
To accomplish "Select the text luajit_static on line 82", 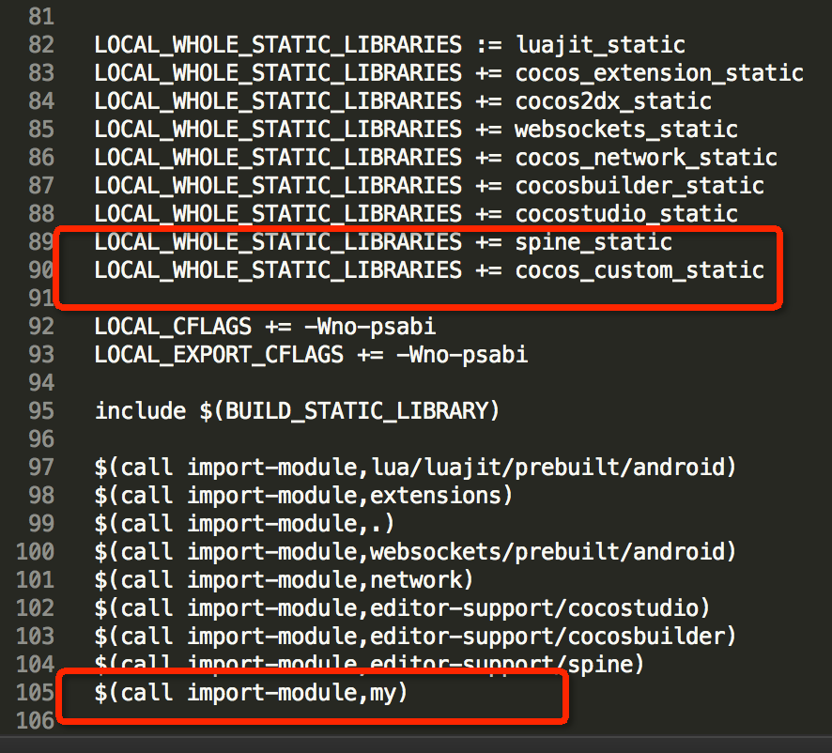I will pyautogui.click(x=598, y=44).
